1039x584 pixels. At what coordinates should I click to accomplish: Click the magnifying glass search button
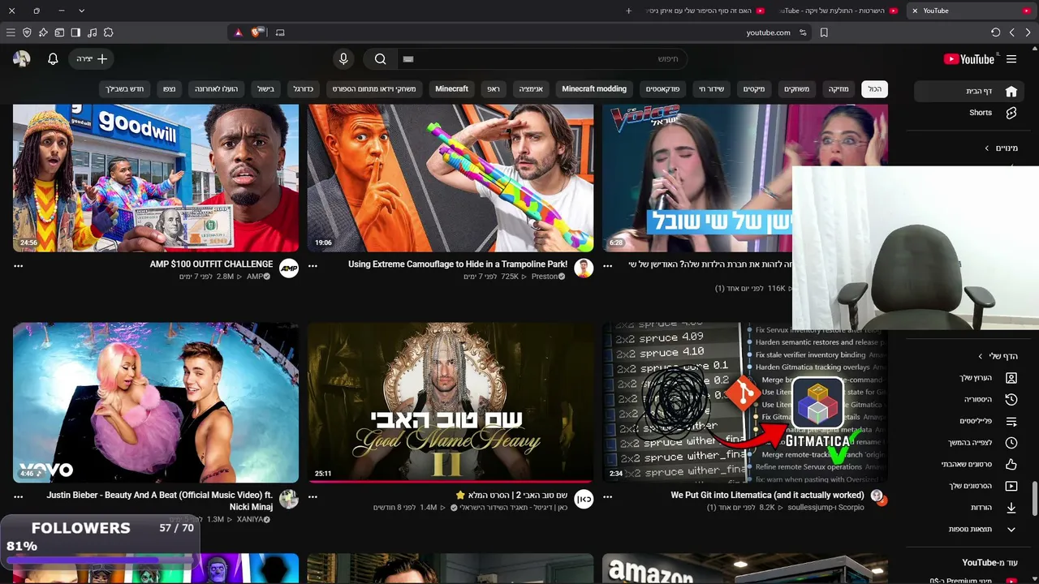380,59
